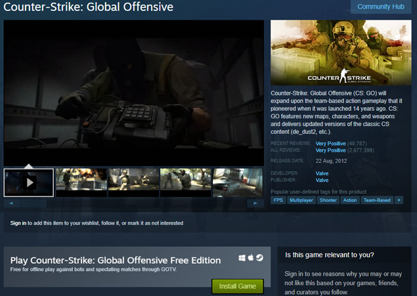This screenshot has width=417, height=296.
Task: Click 'Is this game relevant to you?' heading
Action: tap(330, 255)
